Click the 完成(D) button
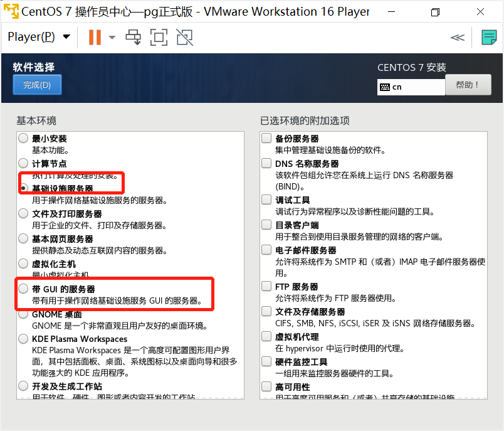The image size is (504, 431). [37, 85]
